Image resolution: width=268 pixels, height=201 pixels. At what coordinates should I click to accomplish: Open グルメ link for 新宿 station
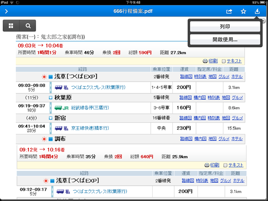click(x=237, y=118)
